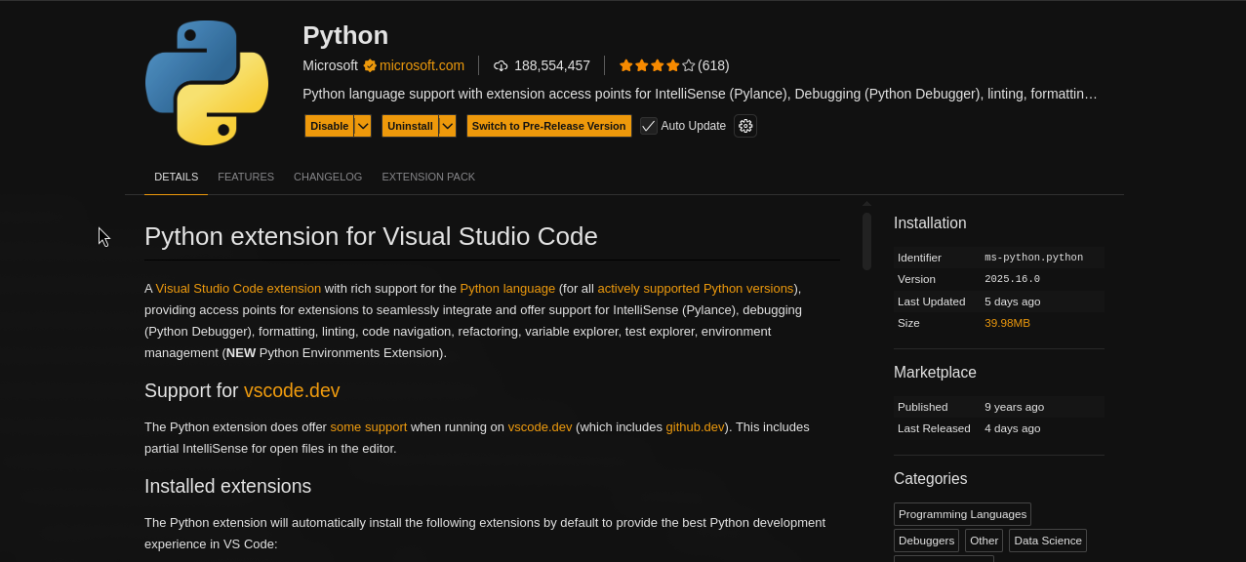Viewport: 1246px width, 562px height.
Task: Open the Changelog tab
Action: [328, 177]
